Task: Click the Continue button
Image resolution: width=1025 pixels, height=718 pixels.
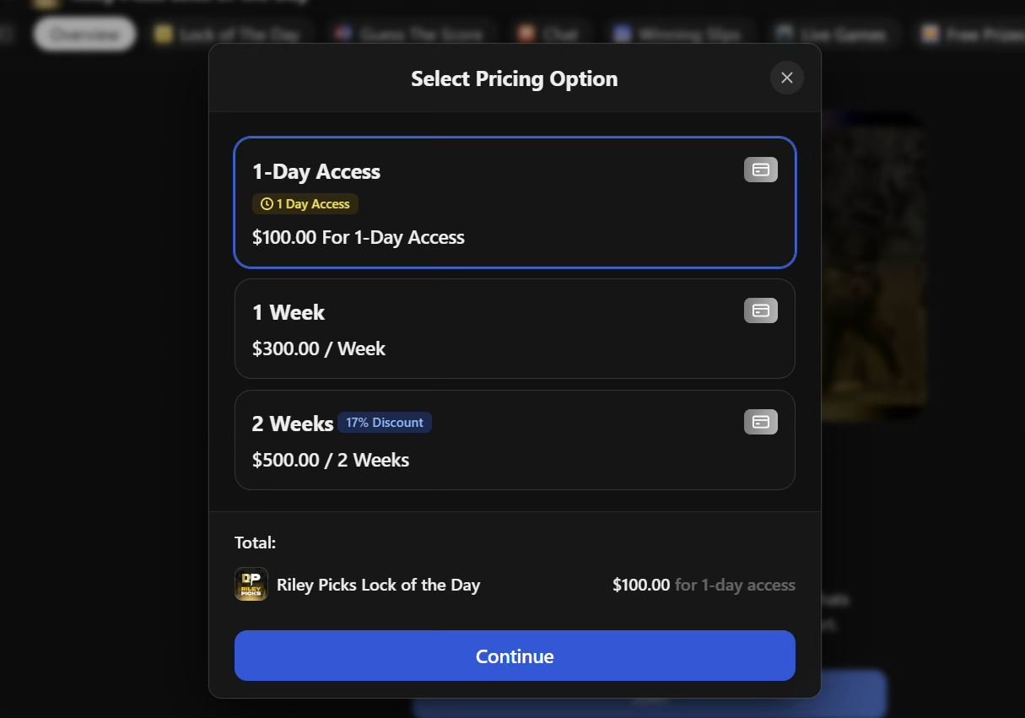Action: coord(515,656)
